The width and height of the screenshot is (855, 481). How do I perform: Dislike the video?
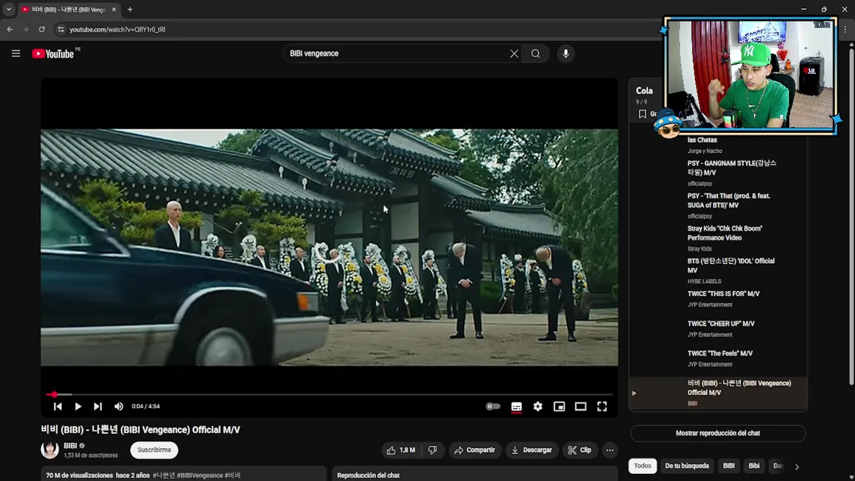point(432,450)
